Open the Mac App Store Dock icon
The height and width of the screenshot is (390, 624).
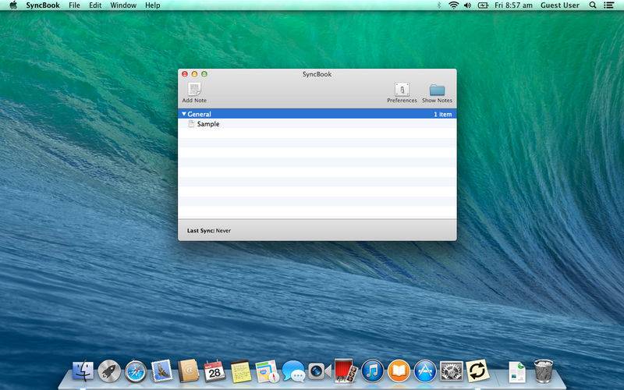pos(425,370)
